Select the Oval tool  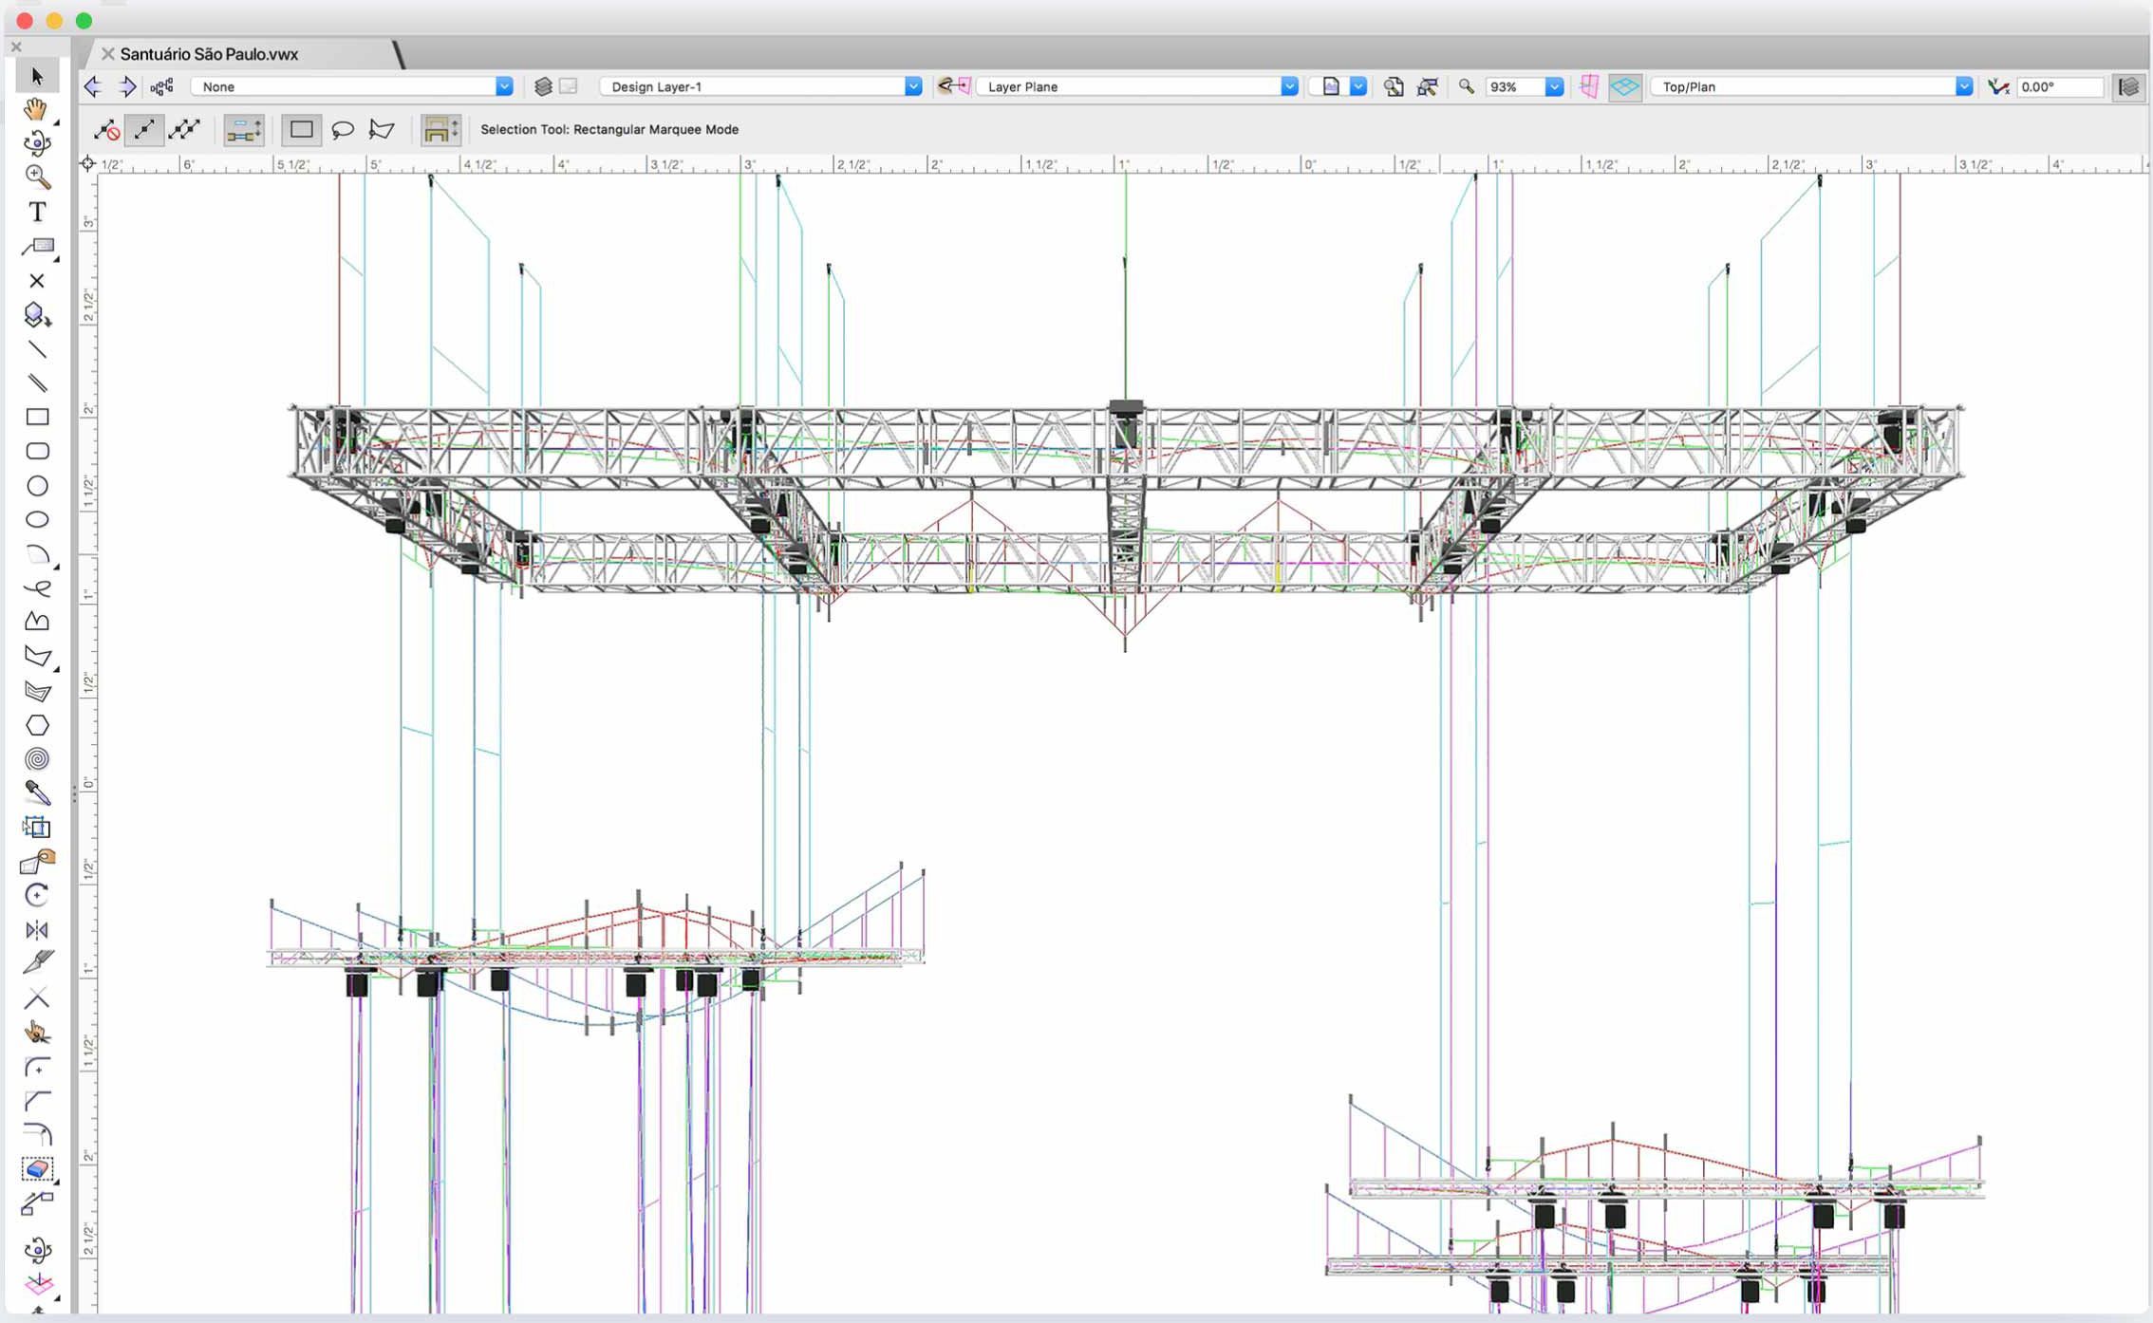pos(37,520)
